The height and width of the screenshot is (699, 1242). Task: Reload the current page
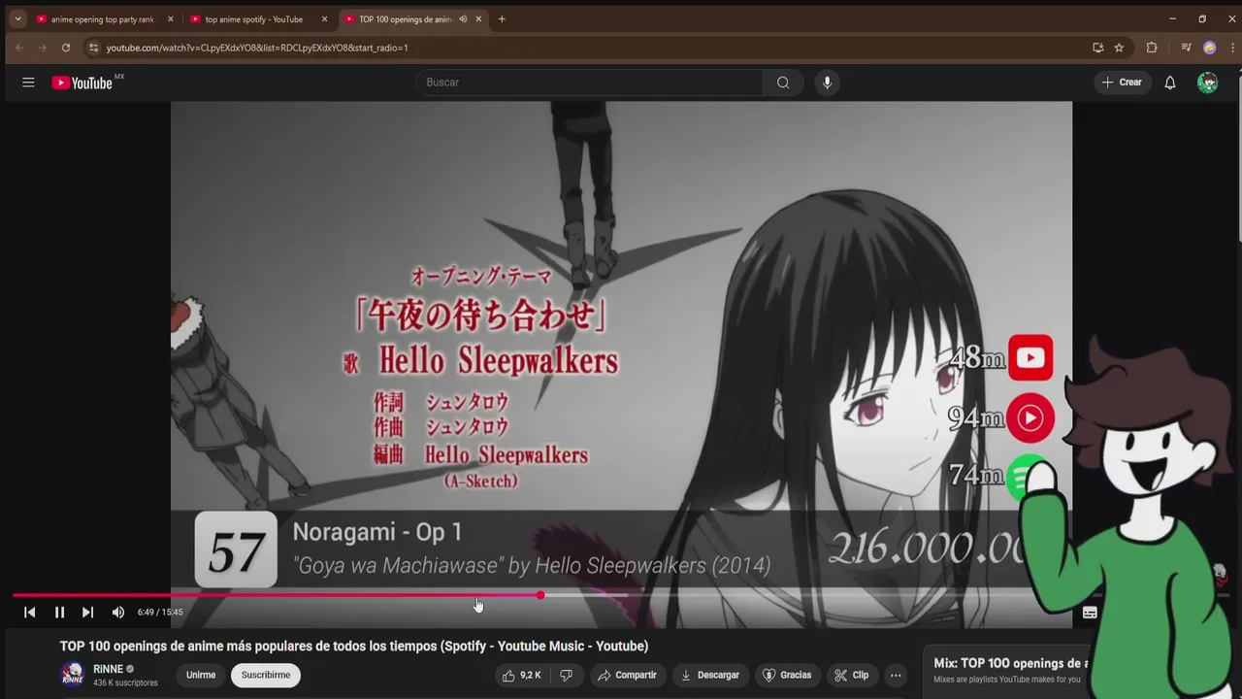pos(66,48)
